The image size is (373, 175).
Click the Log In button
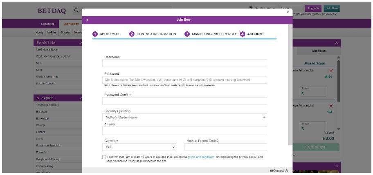(311, 9)
